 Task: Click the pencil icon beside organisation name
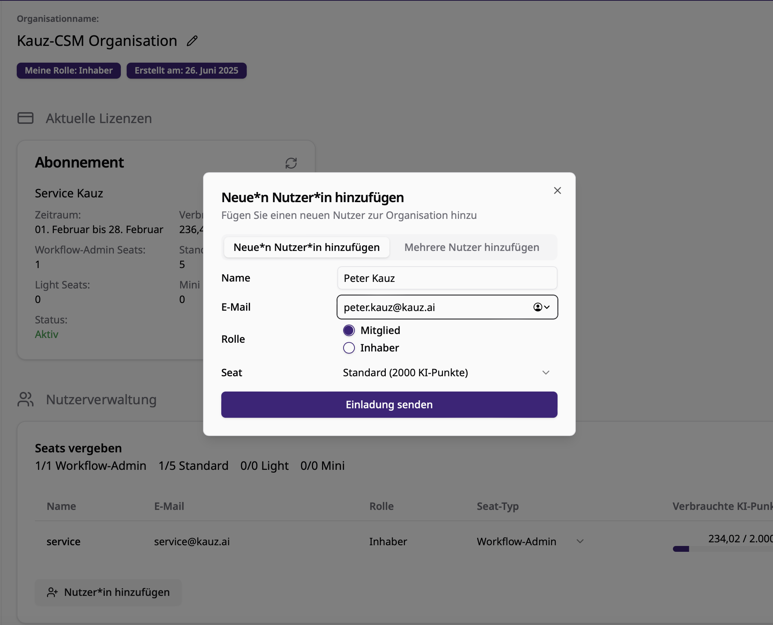192,41
